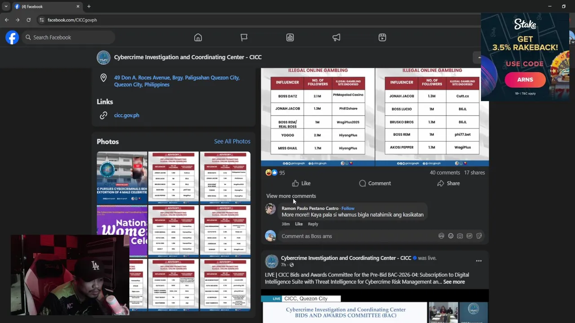Like Ramon's comment
Viewport: 575px width, 323px height.
tap(299, 224)
